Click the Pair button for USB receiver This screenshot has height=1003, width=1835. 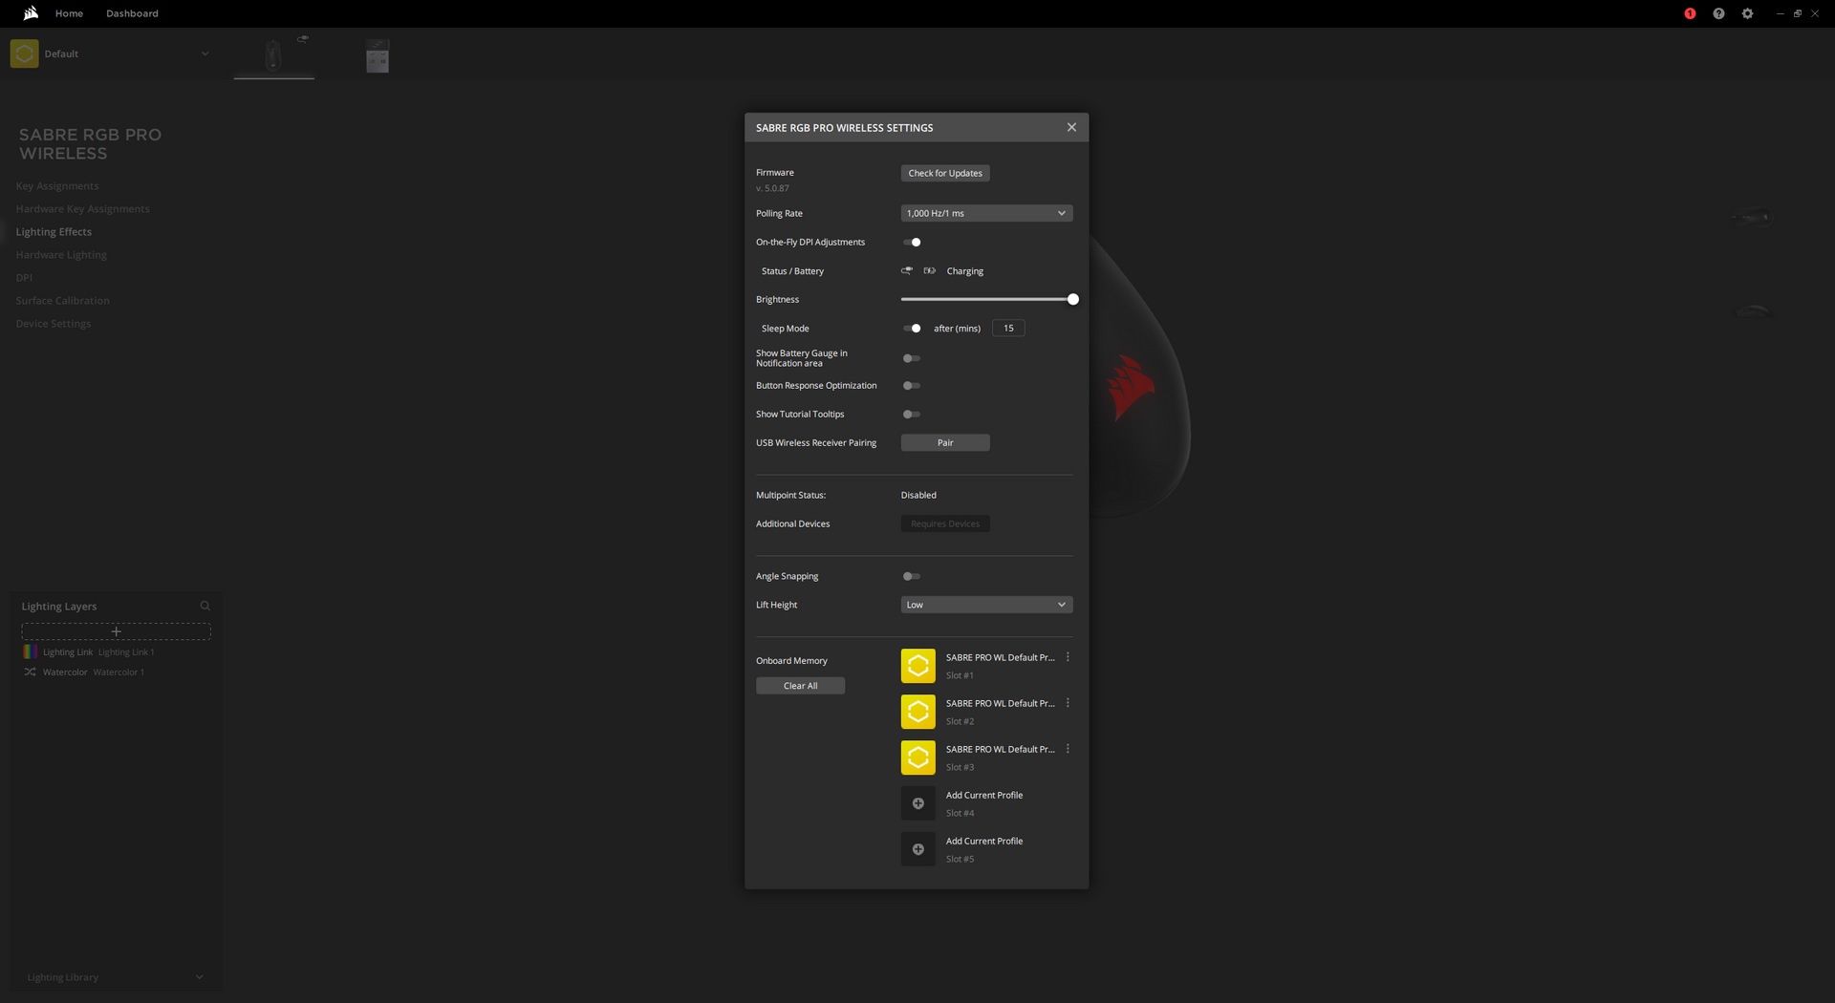click(945, 442)
